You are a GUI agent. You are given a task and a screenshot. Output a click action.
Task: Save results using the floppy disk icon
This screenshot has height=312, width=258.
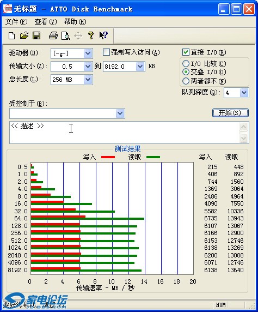(36, 36)
